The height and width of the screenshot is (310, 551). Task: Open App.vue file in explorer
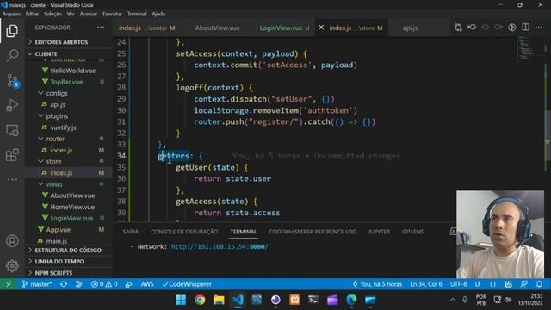[59, 230]
